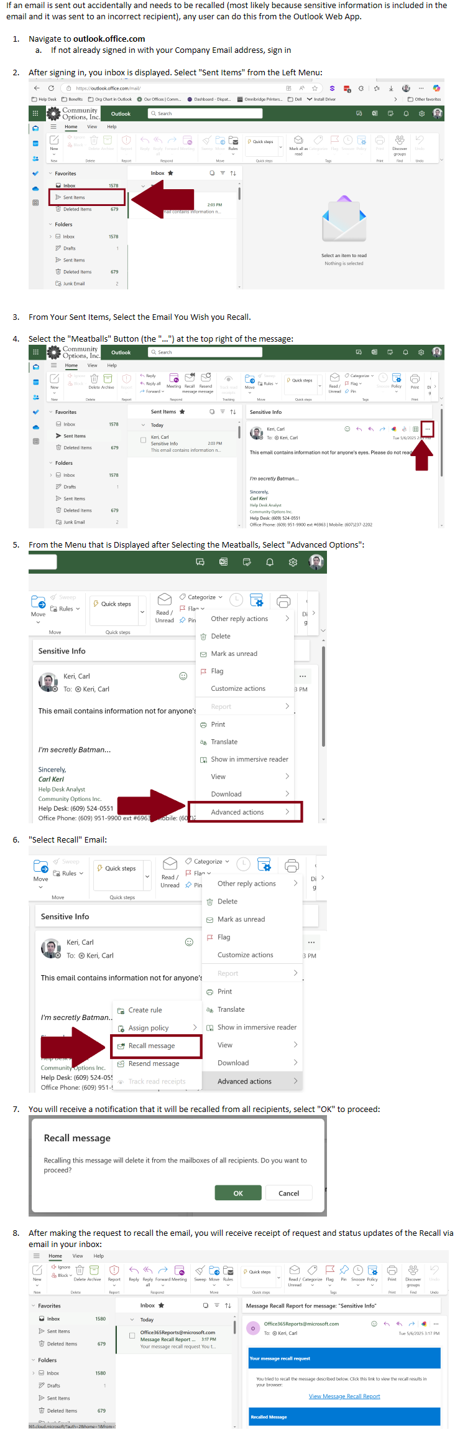Click step 8 message list vertical scrollbar
Image resolution: width=460 pixels, height=1430 pixels.
point(234,1329)
